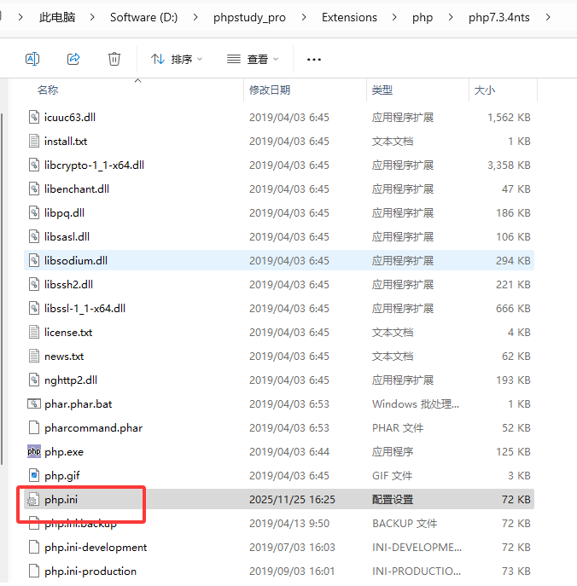Expand the chevron after Software (D:)
Screen dimensions: 577x586
(x=195, y=17)
